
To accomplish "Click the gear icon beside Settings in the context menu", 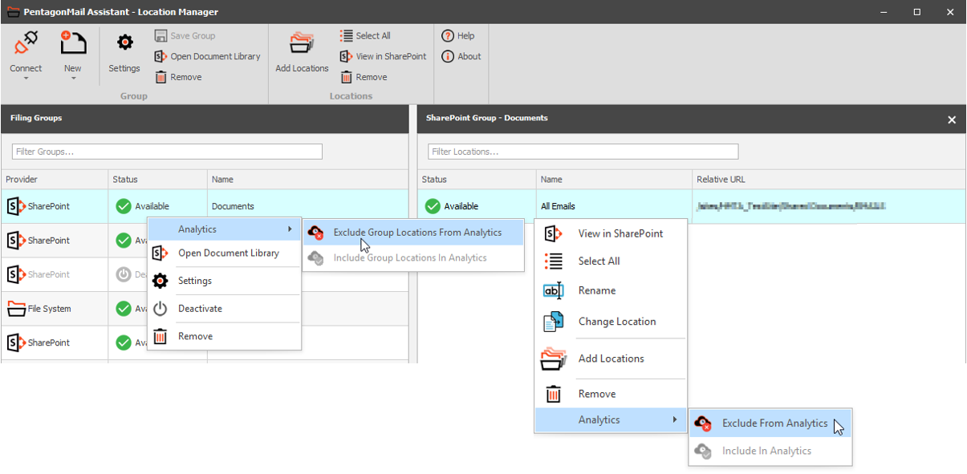I will click(x=160, y=281).
